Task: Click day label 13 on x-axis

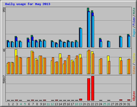Action: pos(56,104)
